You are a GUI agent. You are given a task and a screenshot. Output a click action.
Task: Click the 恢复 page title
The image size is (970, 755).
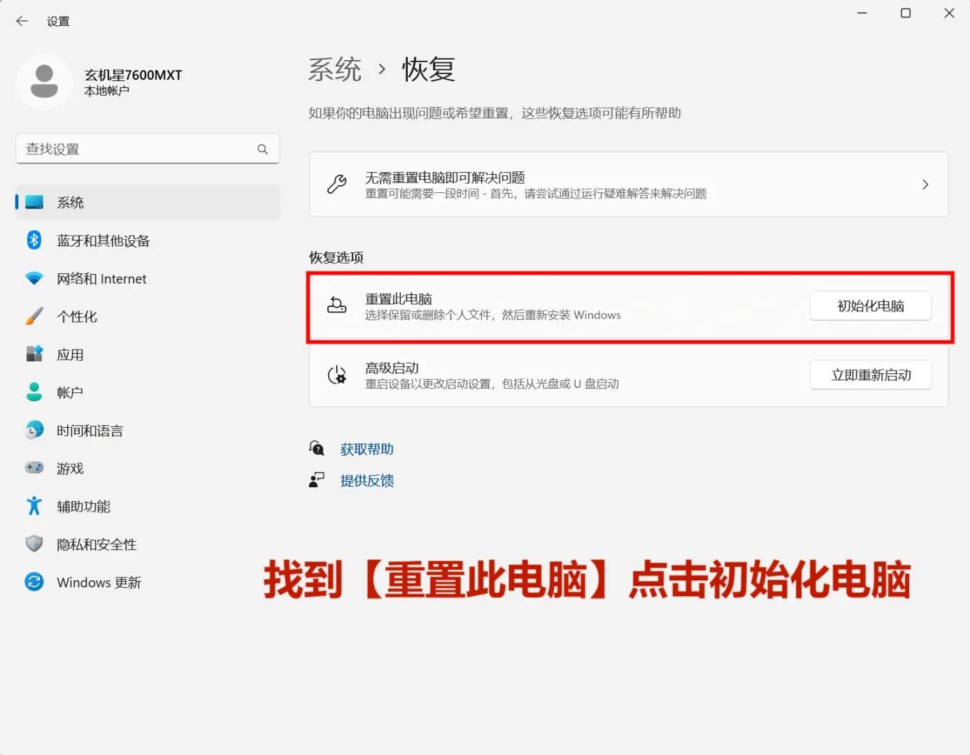[429, 69]
